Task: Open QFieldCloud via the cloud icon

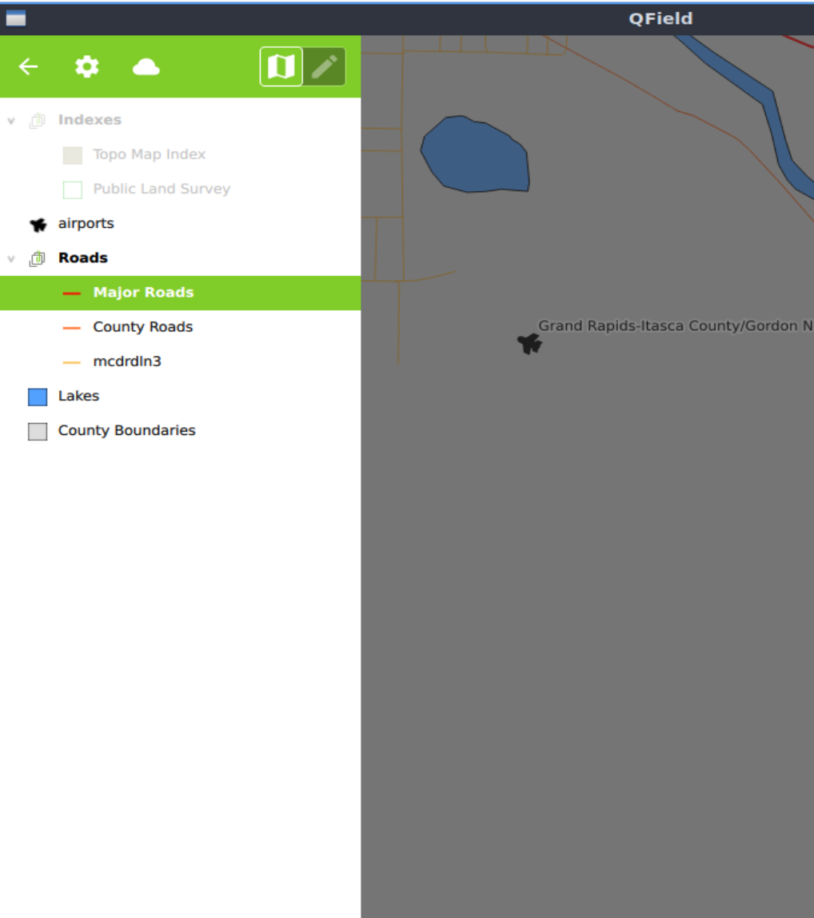Action: pos(146,66)
